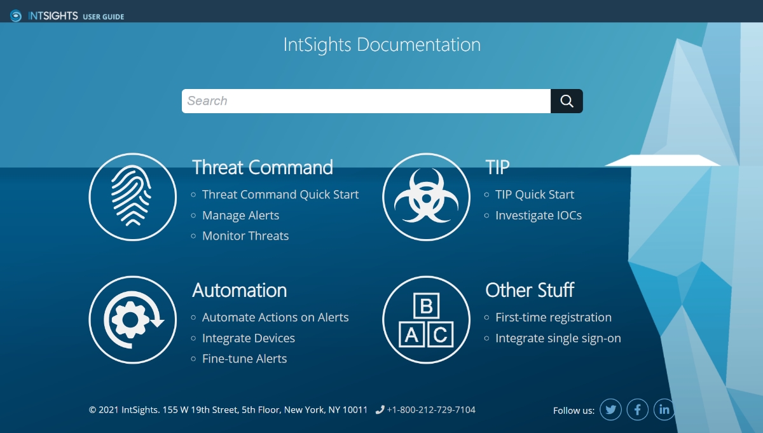
Task: Open the LinkedIn social icon
Action: 664,409
